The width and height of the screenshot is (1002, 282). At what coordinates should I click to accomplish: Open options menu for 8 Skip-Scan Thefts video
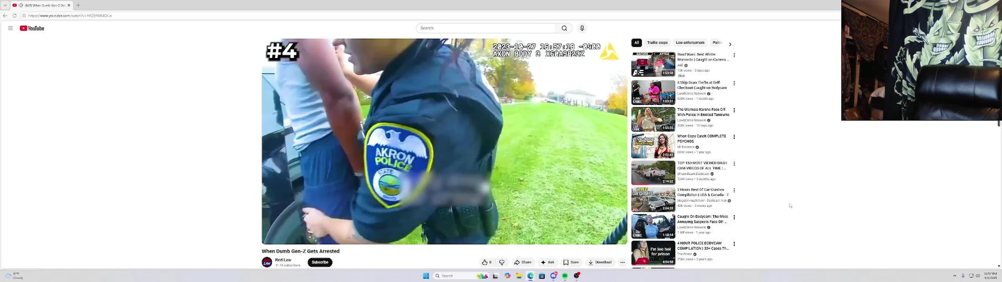[734, 83]
